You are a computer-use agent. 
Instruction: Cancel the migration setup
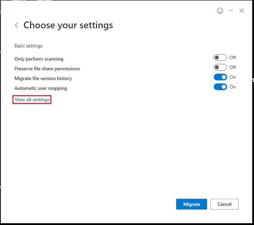[224, 204]
